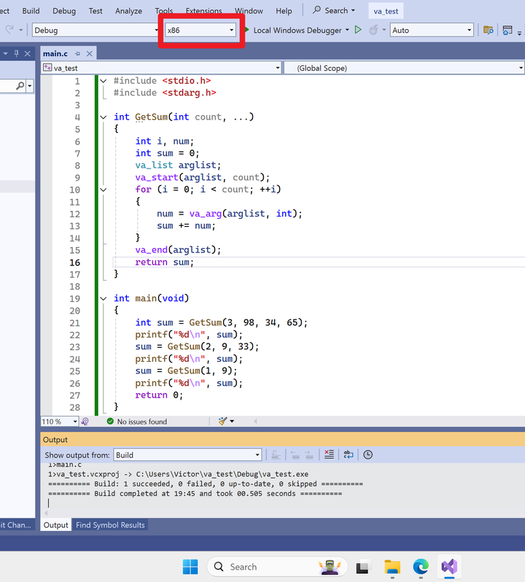The width and height of the screenshot is (525, 582).
Task: Close the left side panel with its X
Action: (x=28, y=54)
